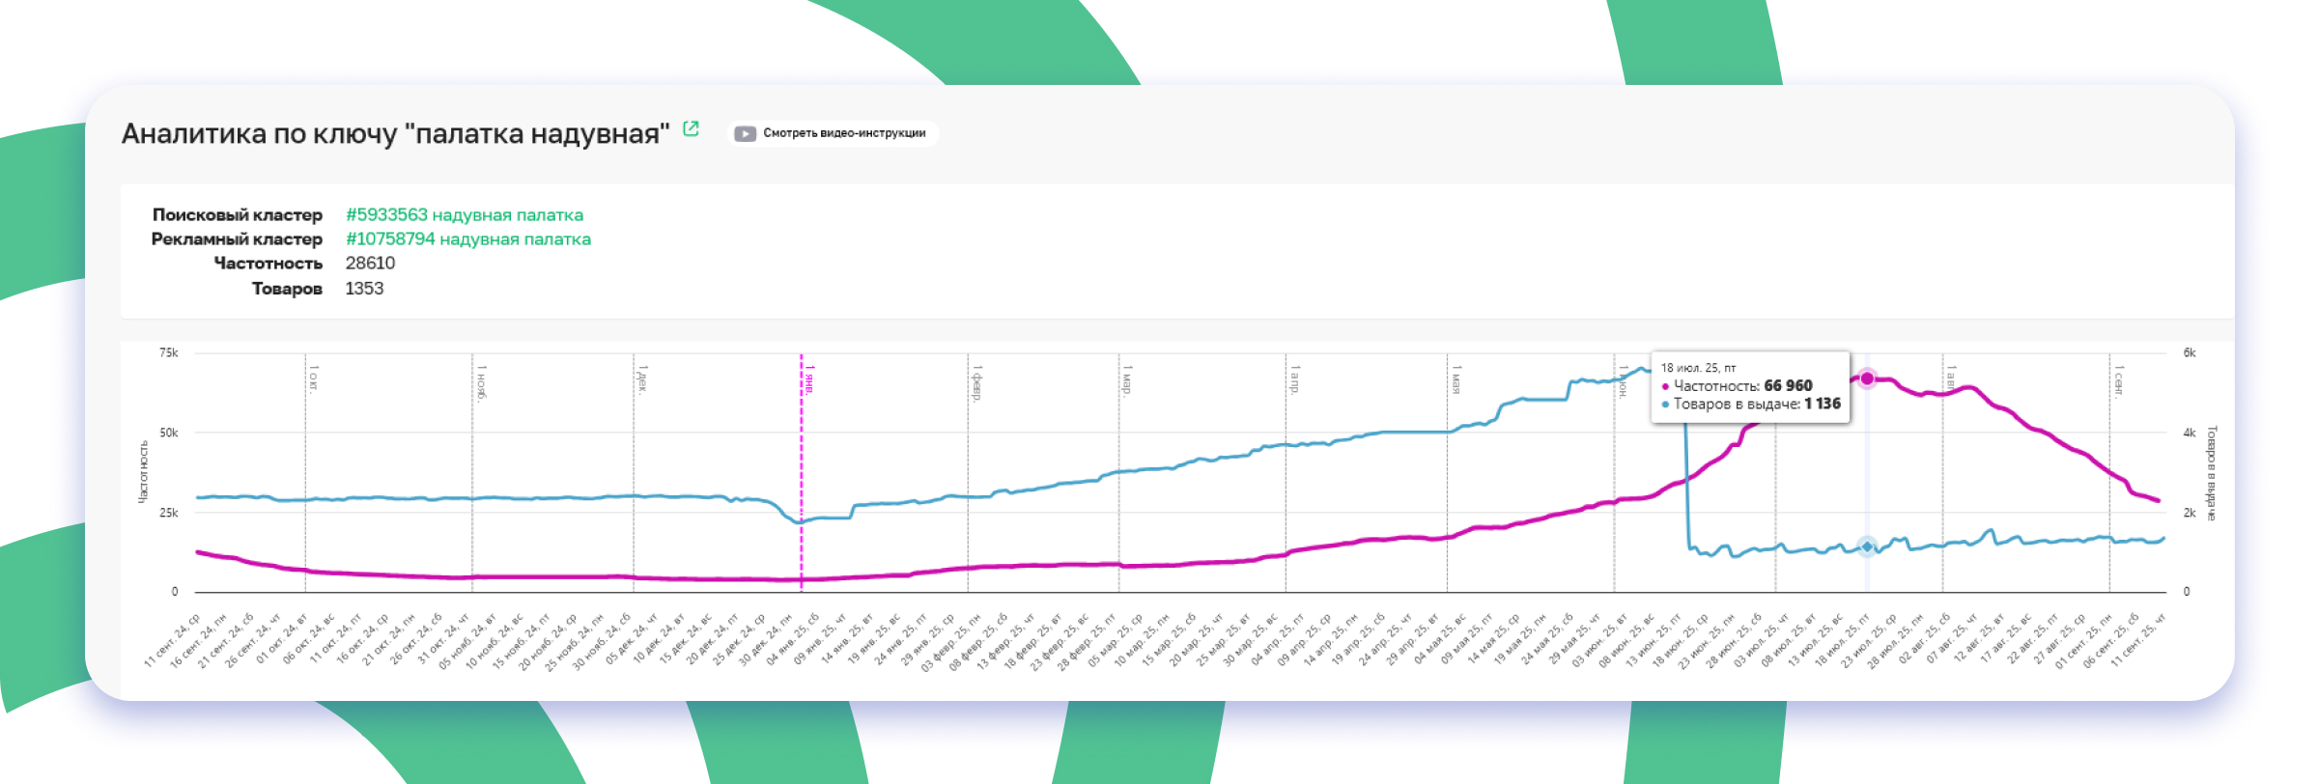Viewport: 2318px width, 784px height.
Task: Open the external link icon beside the title
Action: pyautogui.click(x=691, y=129)
